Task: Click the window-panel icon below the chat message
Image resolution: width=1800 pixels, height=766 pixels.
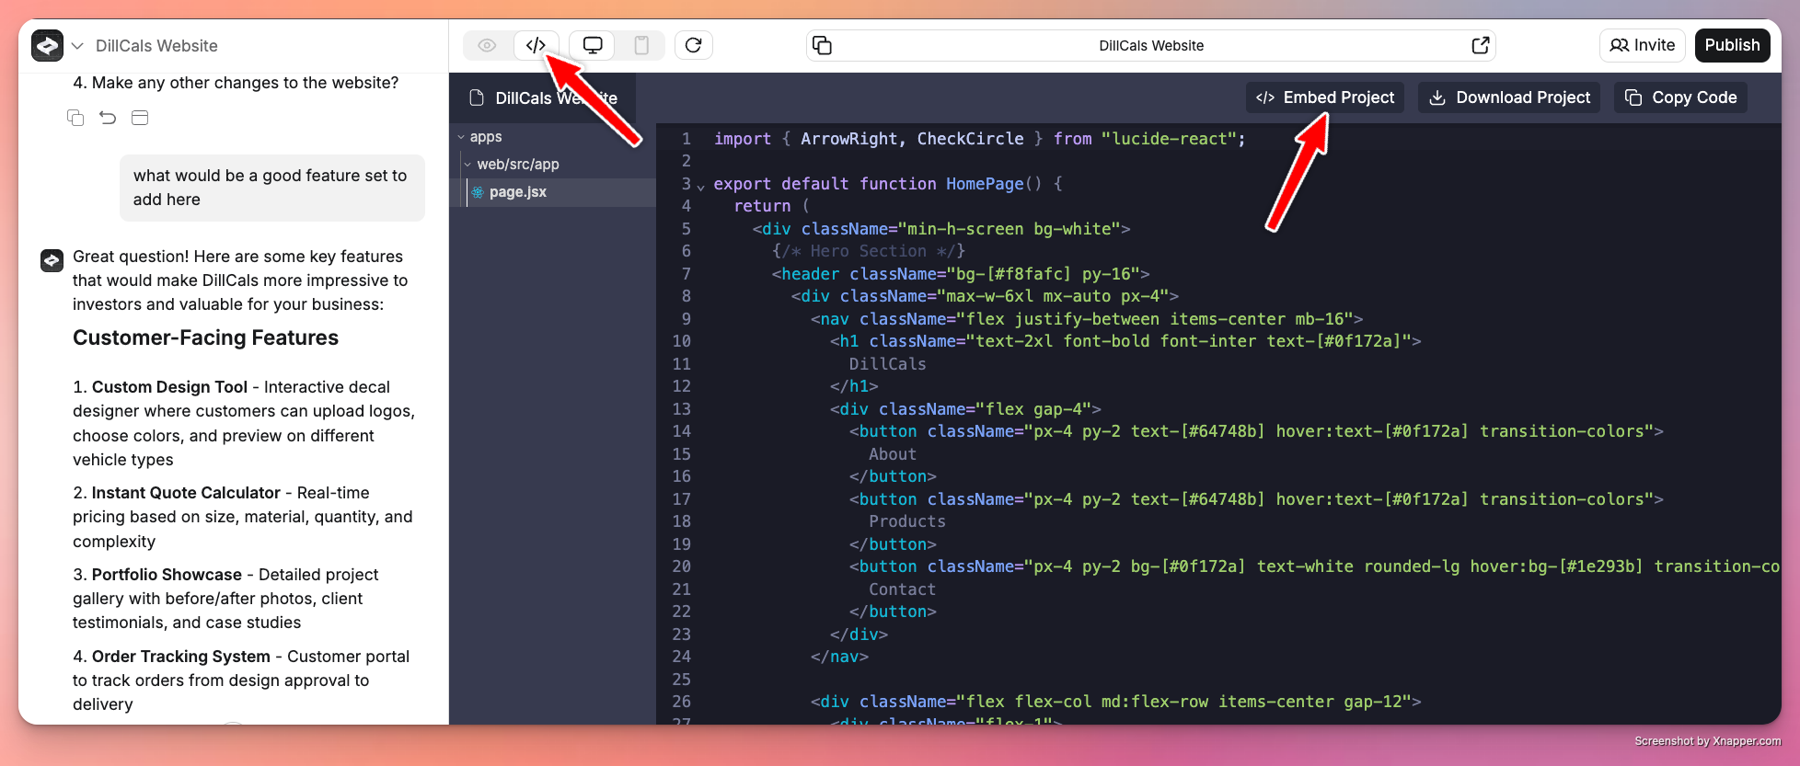Action: point(140,118)
